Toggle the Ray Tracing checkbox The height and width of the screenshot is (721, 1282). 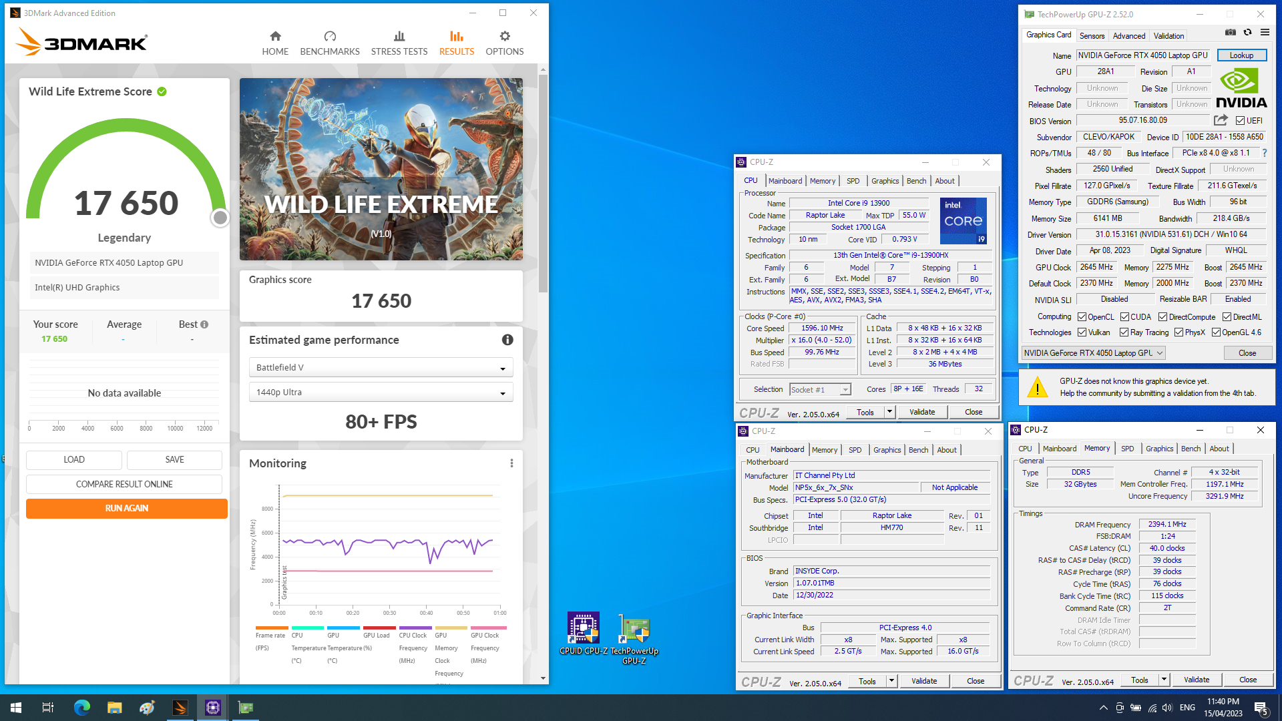pos(1124,332)
